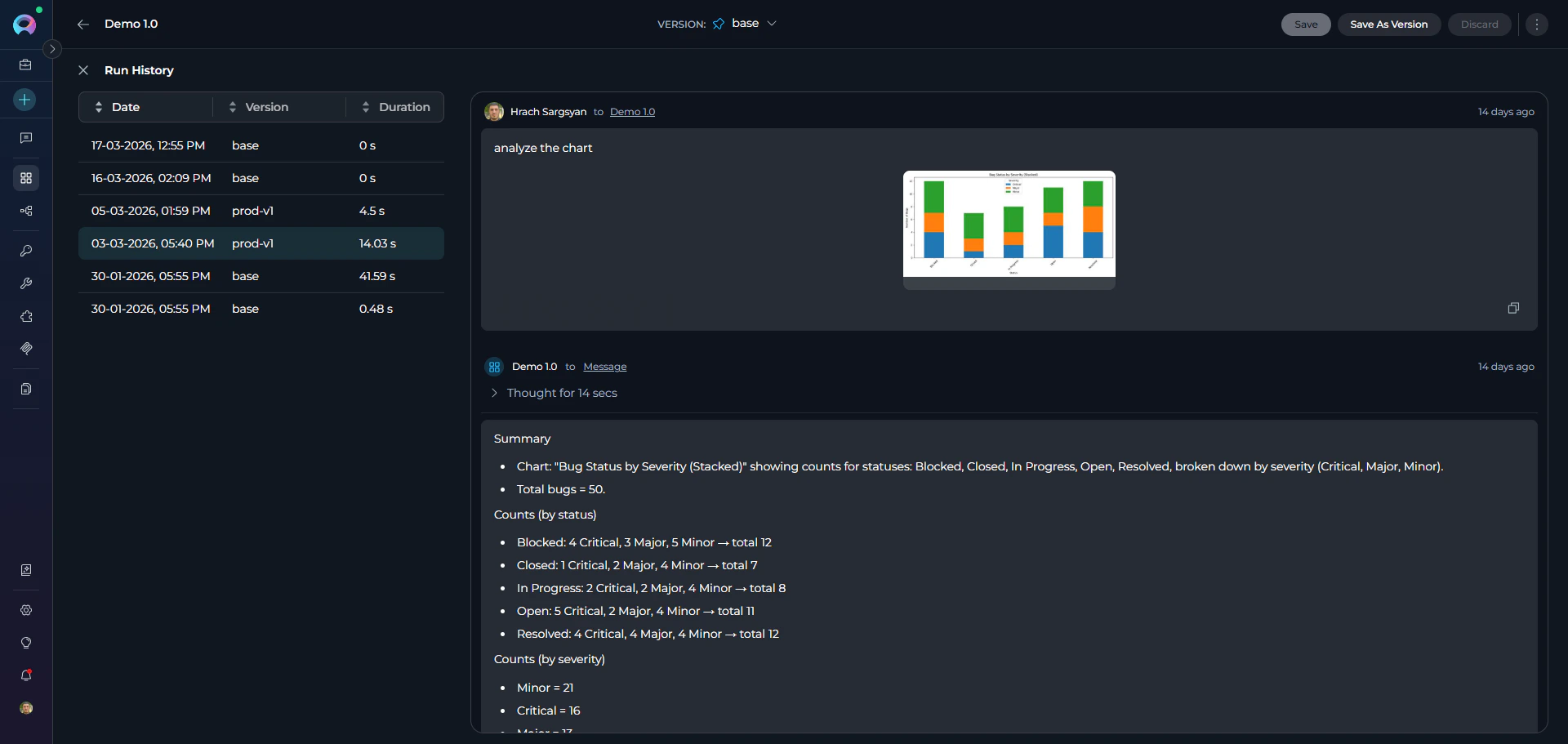Open the three-dot options menu
The width and height of the screenshot is (1568, 744).
click(x=1537, y=25)
